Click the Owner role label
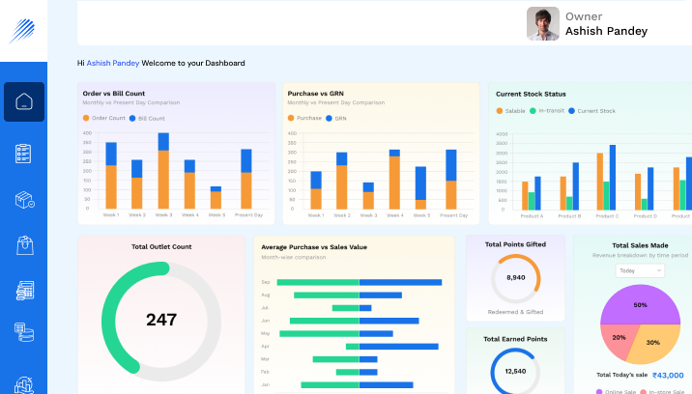This screenshot has height=394, width=692. [584, 16]
